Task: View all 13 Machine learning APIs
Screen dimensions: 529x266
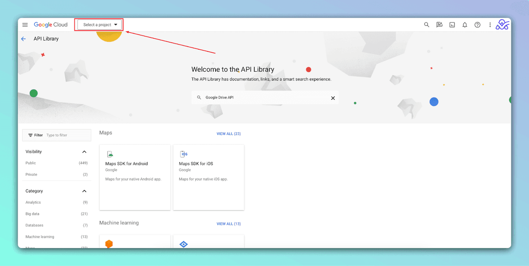Action: pos(228,224)
